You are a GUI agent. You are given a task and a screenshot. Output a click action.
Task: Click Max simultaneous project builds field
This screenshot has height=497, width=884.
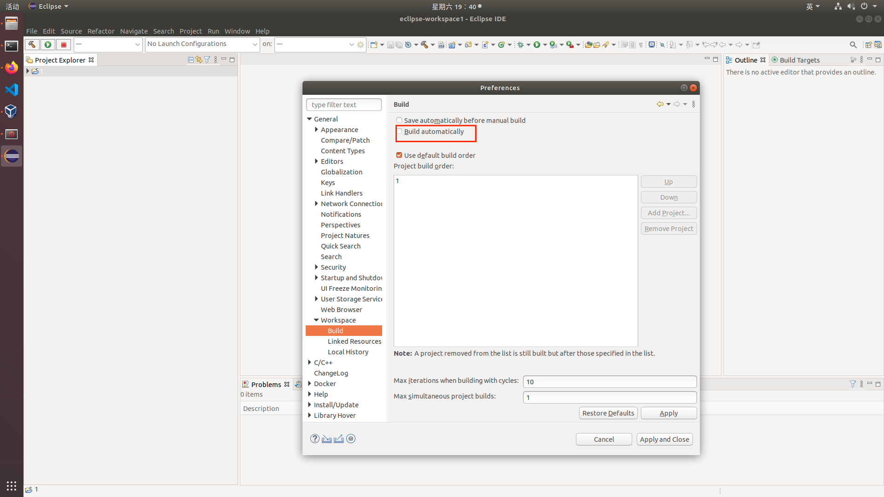click(x=610, y=398)
